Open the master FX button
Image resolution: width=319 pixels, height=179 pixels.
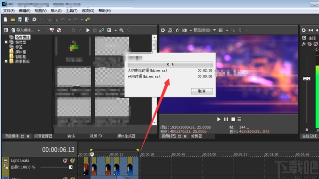tap(303, 44)
